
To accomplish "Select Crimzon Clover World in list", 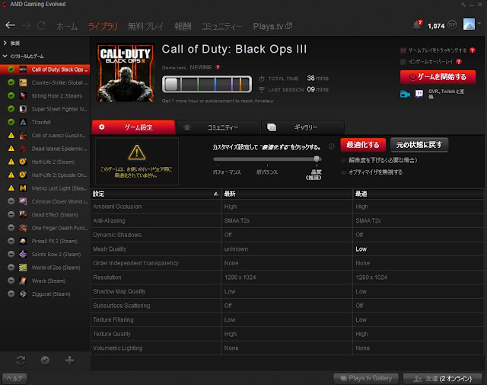I will 45,201.
